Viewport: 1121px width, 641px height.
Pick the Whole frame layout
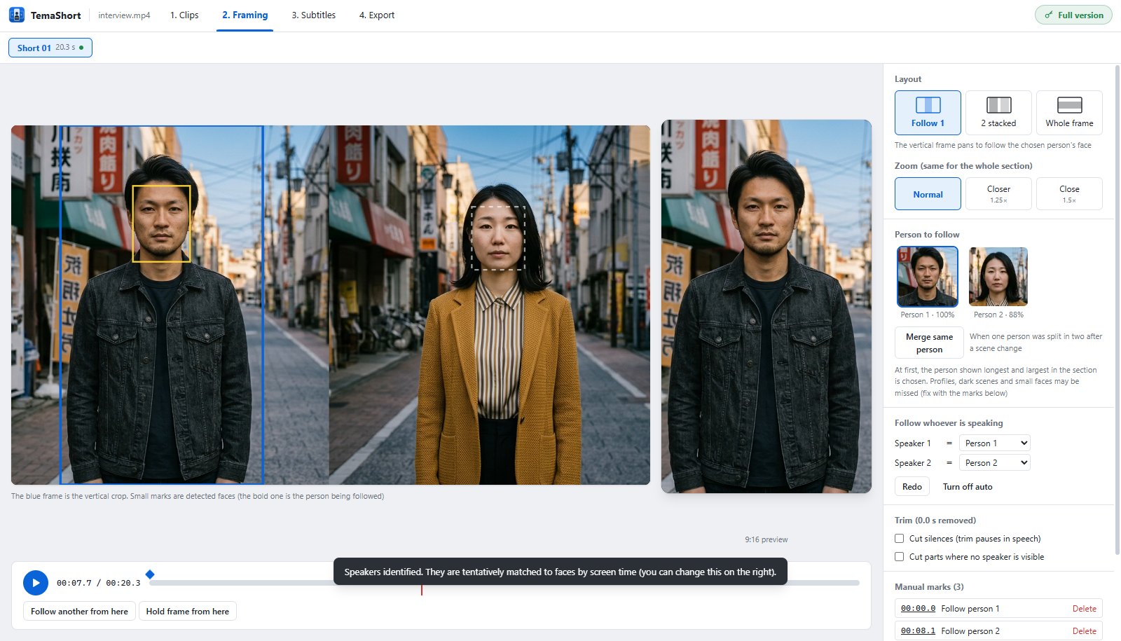point(1069,112)
